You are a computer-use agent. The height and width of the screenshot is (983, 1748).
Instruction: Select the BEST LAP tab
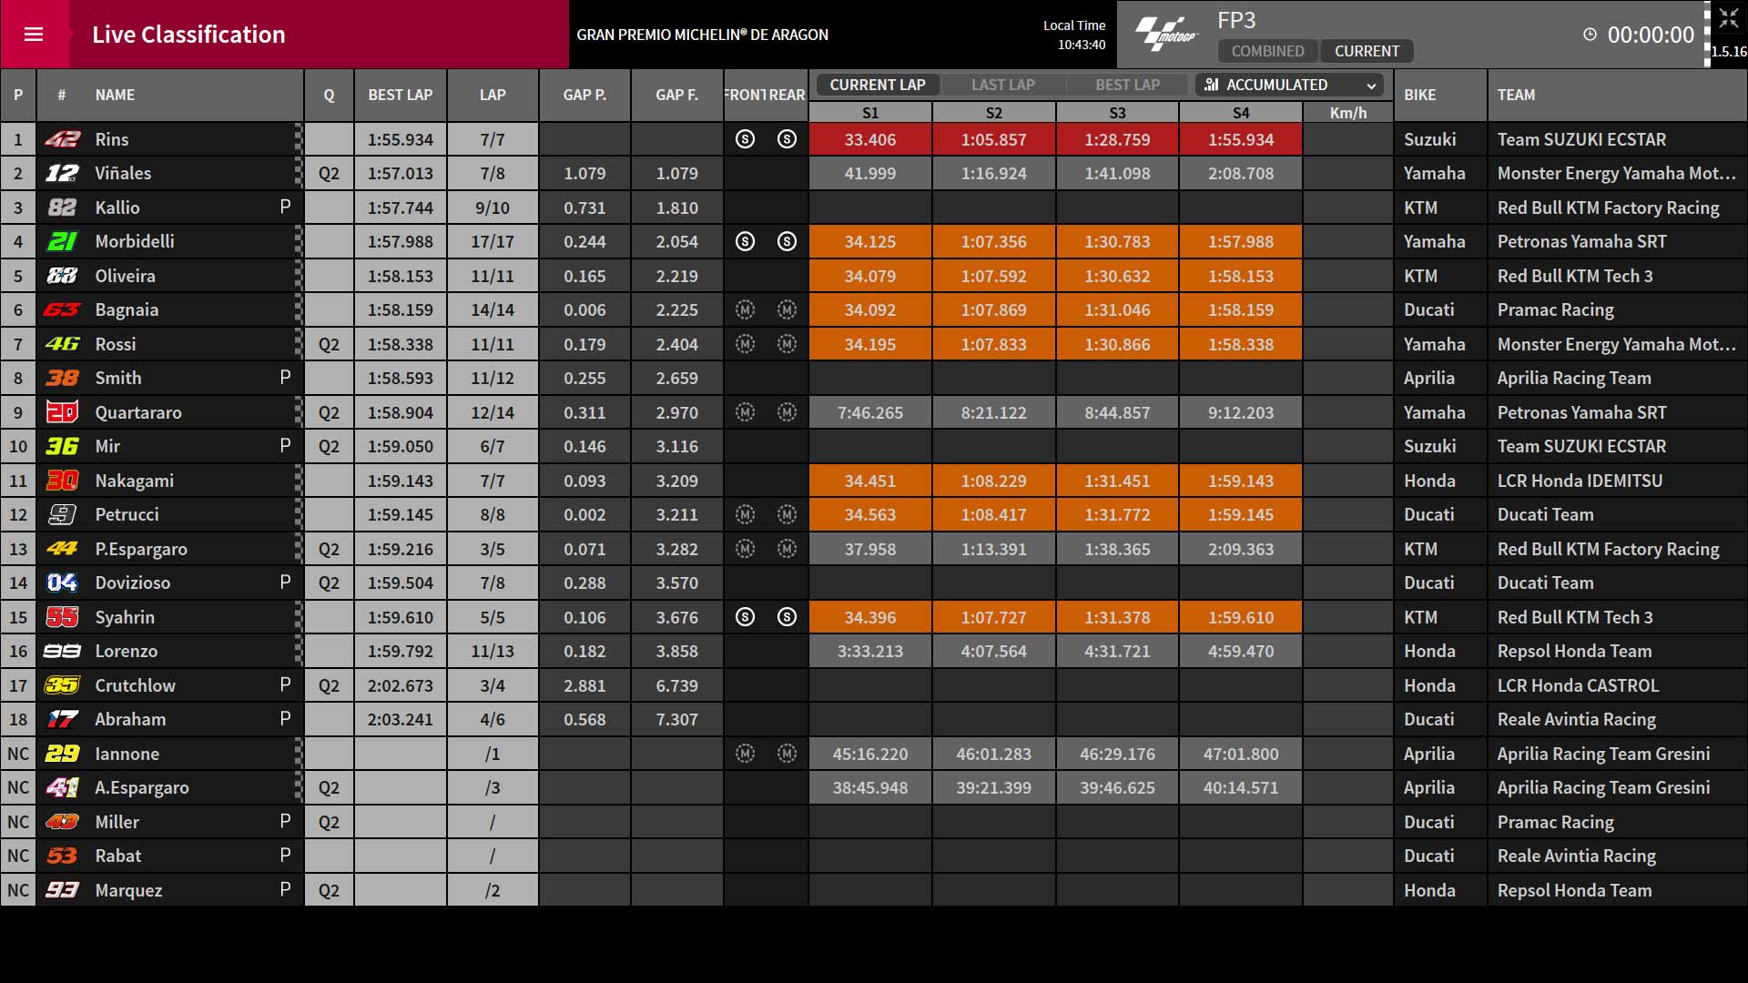1127,85
